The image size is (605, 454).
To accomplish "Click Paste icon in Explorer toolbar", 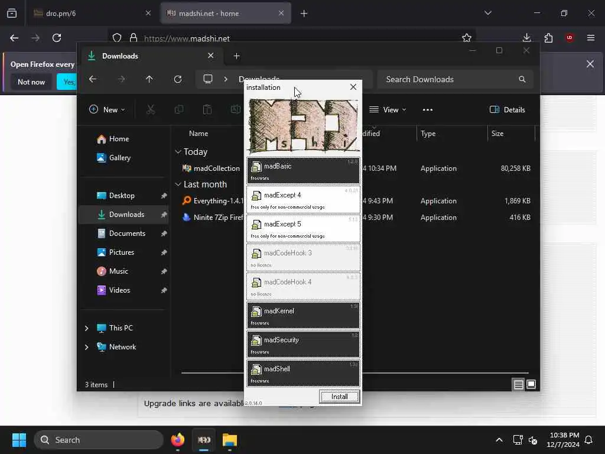I will click(207, 109).
